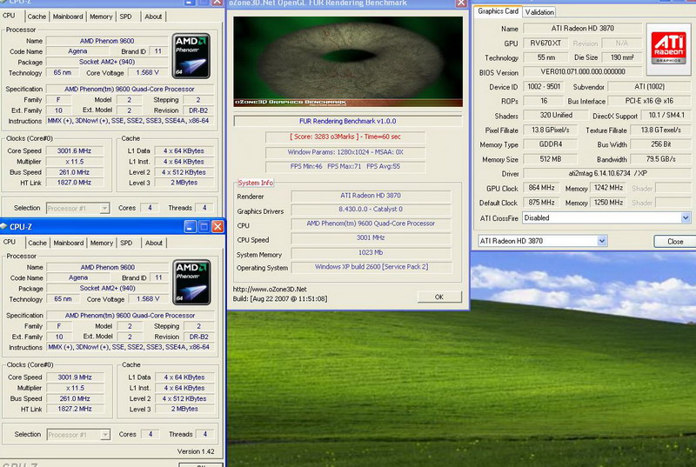Click the AMD Phenom logo in lower CPU-Z window
Image resolution: width=696 pixels, height=467 pixels.
(x=191, y=282)
